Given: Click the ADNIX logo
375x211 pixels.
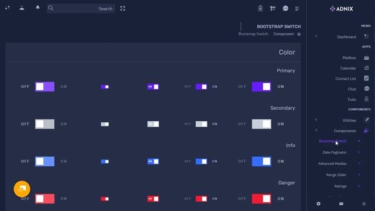Looking at the screenshot, I should [x=341, y=9].
